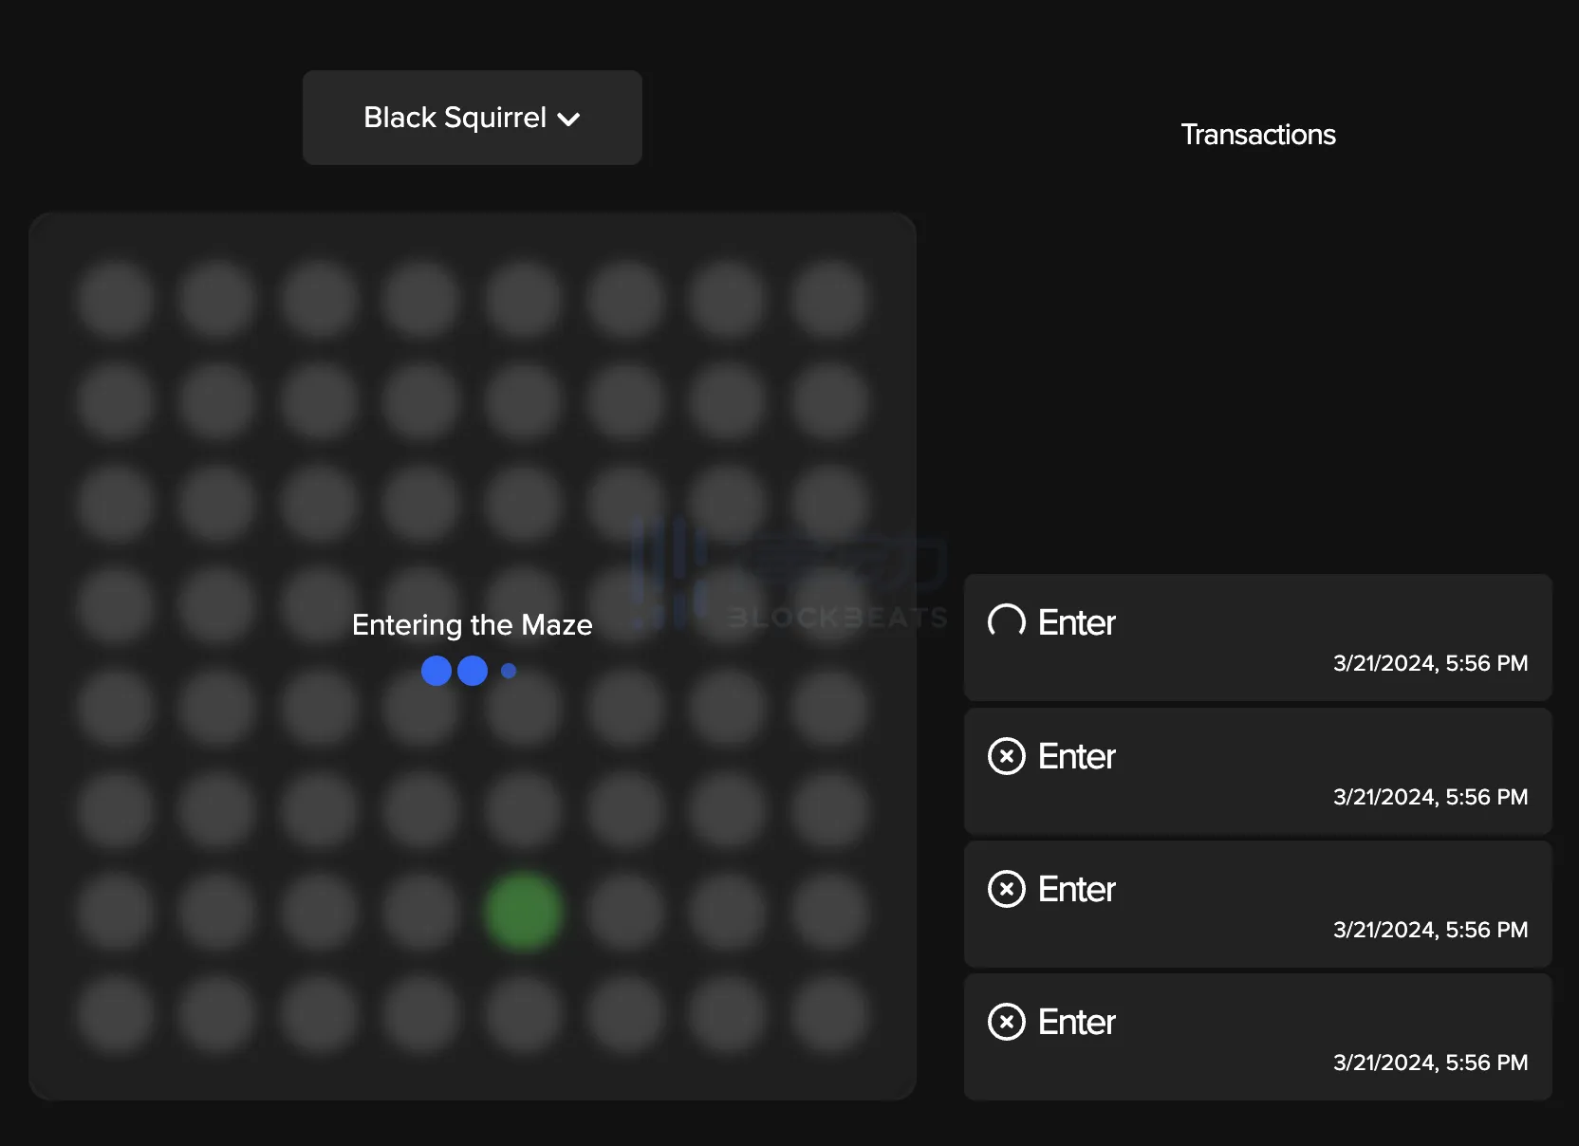
Task: Click the top-left corner maze cell
Action: point(115,300)
